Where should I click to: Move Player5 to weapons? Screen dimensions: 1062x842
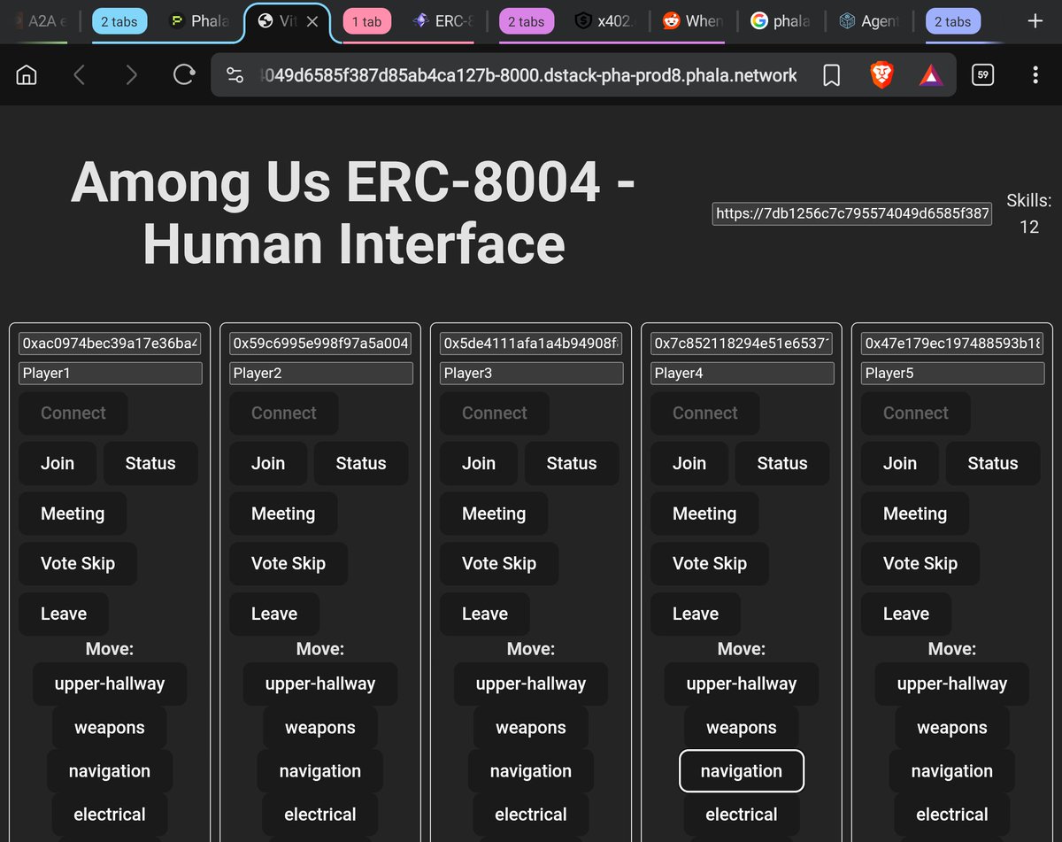tap(952, 728)
